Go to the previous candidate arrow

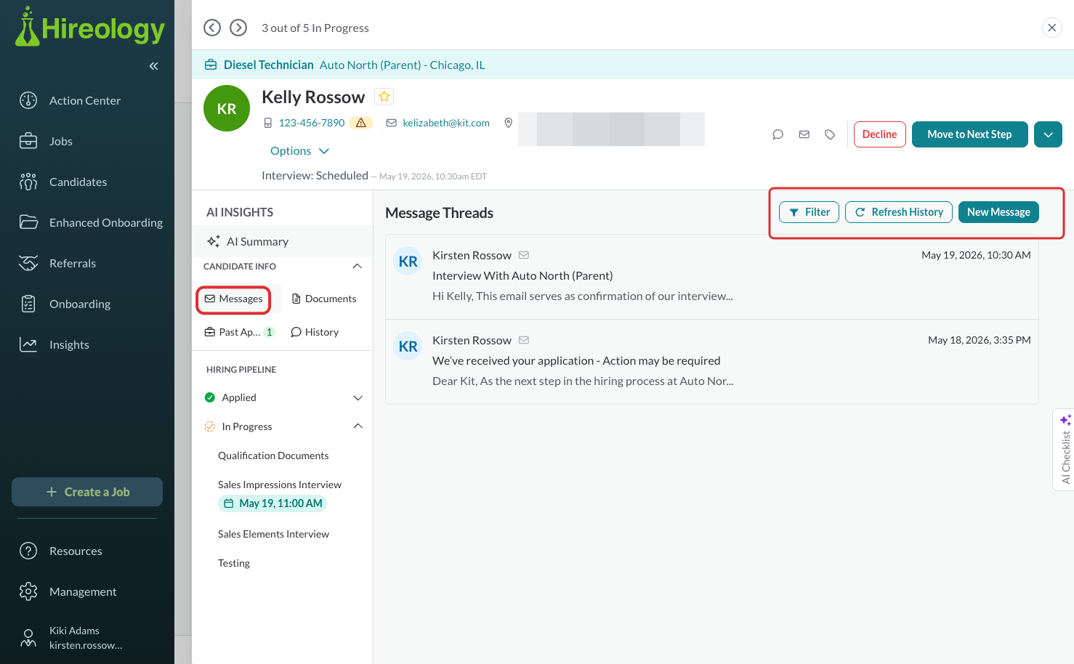click(x=212, y=28)
